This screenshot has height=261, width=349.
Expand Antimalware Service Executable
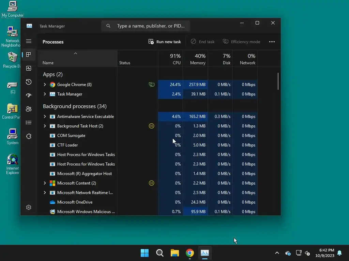(45, 117)
